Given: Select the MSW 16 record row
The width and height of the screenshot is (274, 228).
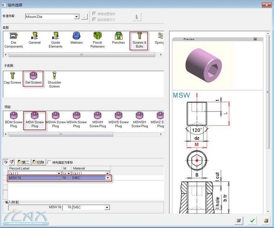Looking at the screenshot, I should click(59, 178).
